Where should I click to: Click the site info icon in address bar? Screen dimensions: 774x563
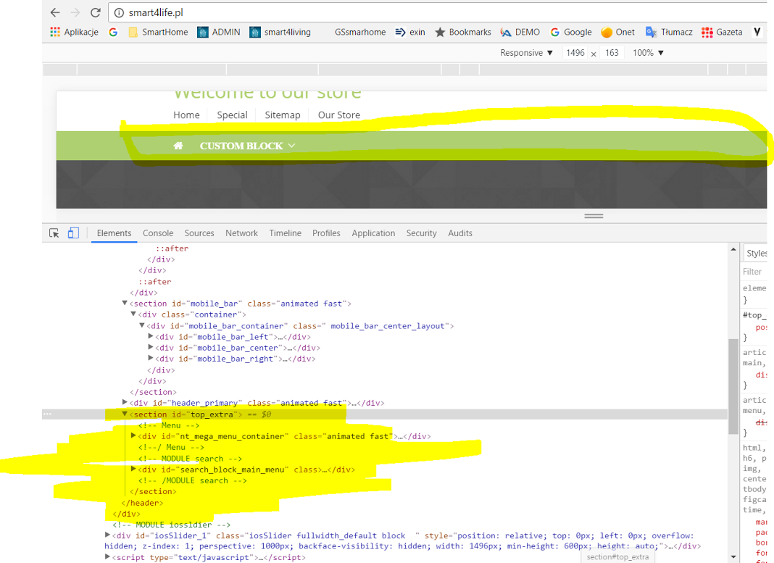120,12
